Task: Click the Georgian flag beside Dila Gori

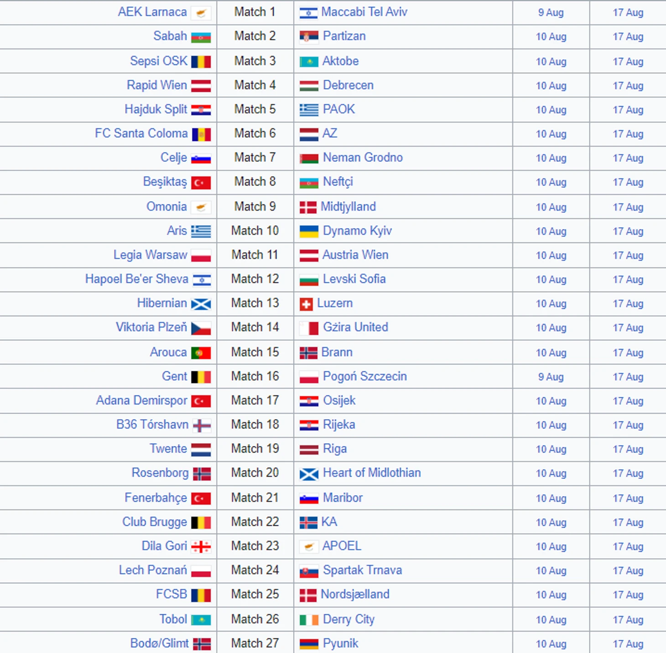Action: 201,546
